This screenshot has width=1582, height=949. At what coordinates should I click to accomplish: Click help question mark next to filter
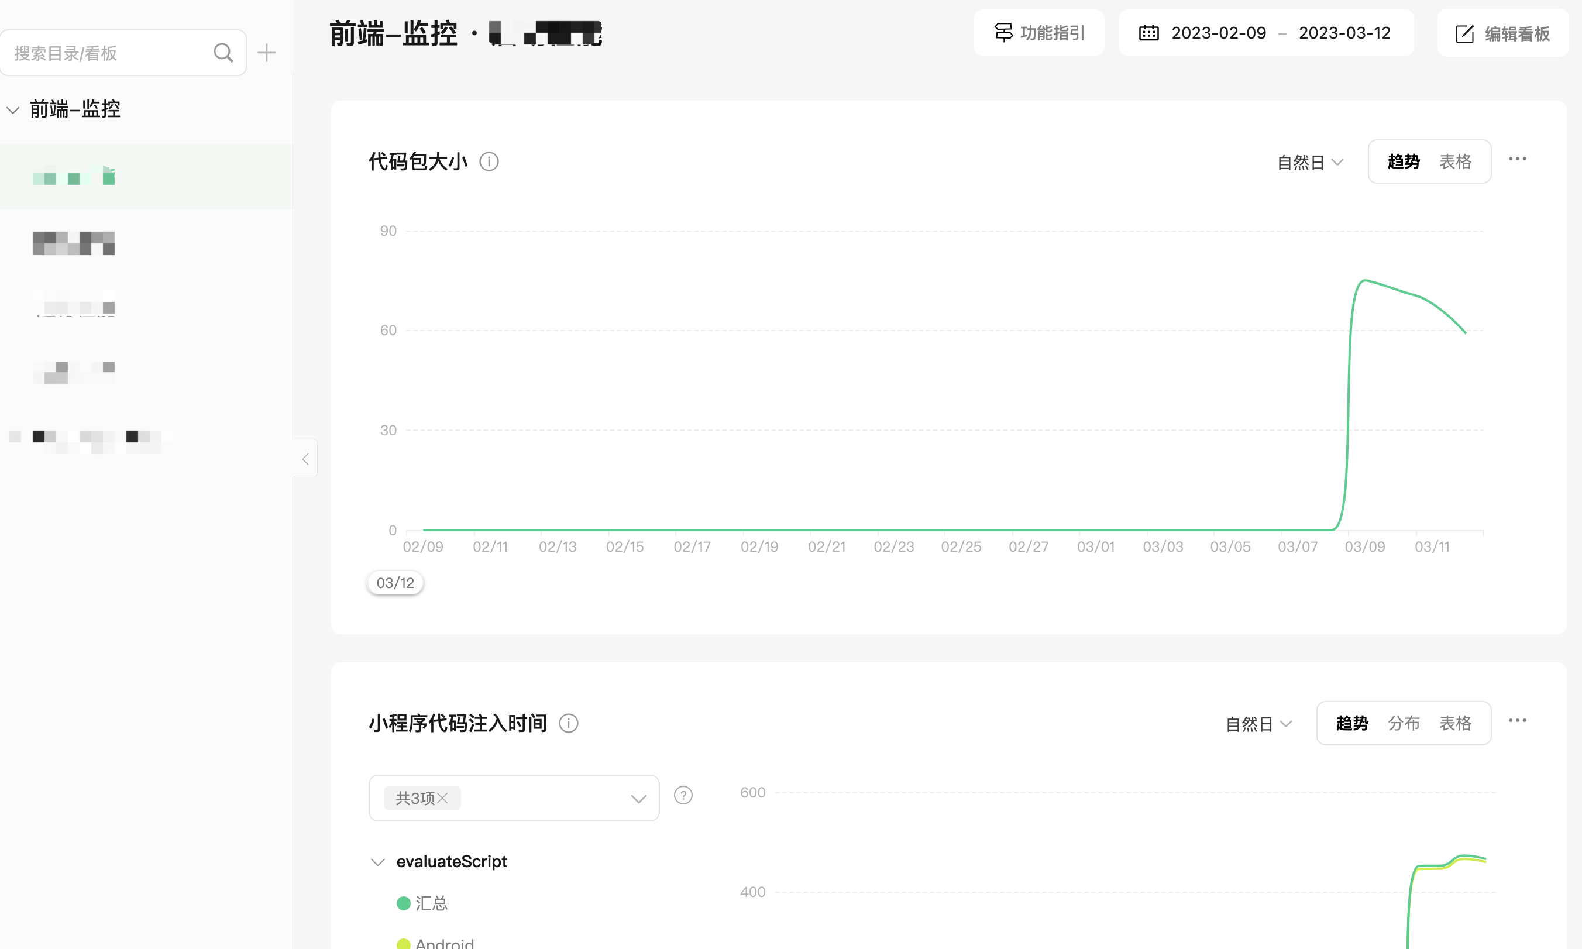pos(683,796)
